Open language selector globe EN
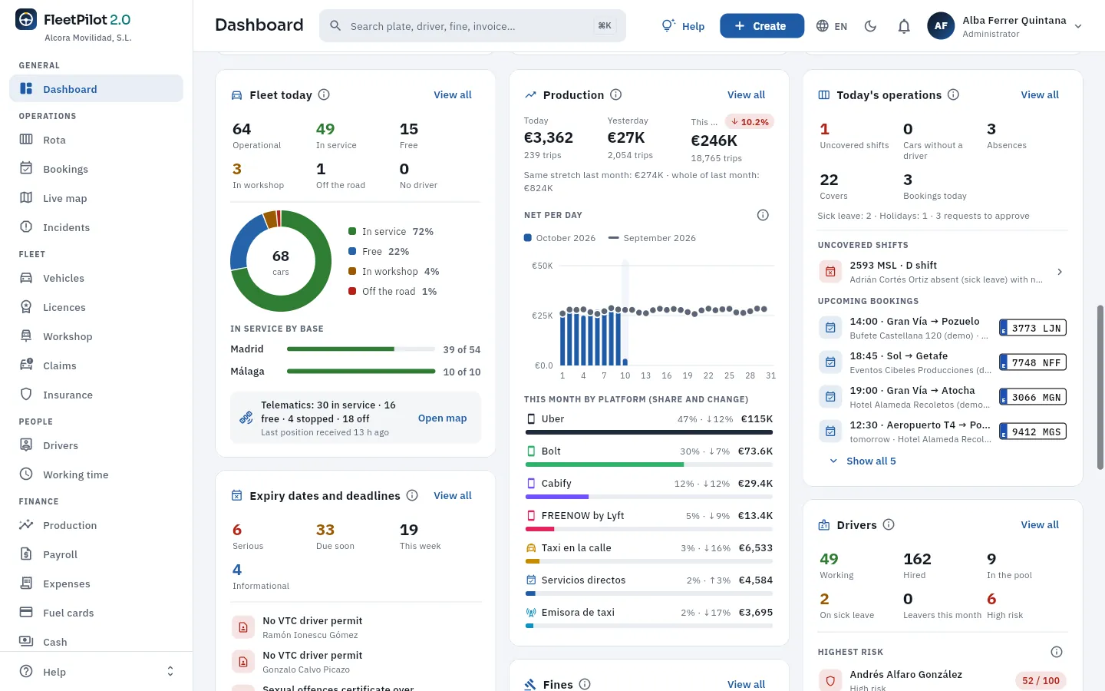The height and width of the screenshot is (691, 1105). tap(832, 26)
